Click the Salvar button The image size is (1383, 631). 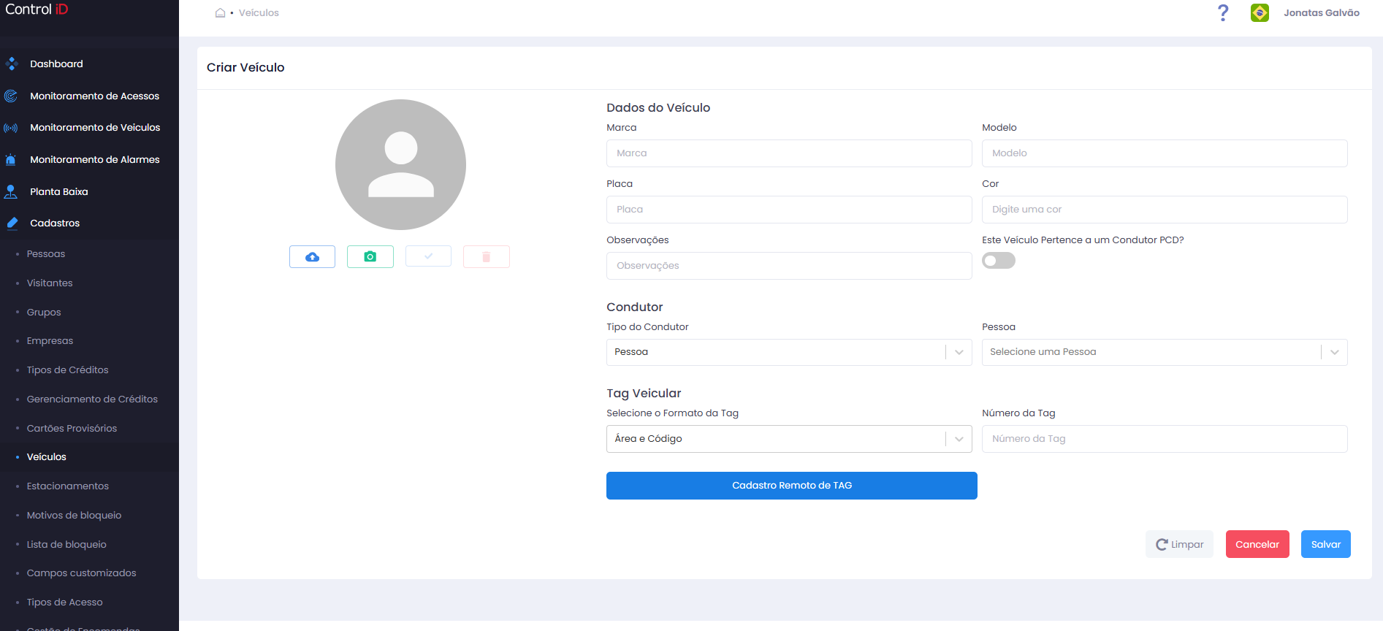(1326, 544)
